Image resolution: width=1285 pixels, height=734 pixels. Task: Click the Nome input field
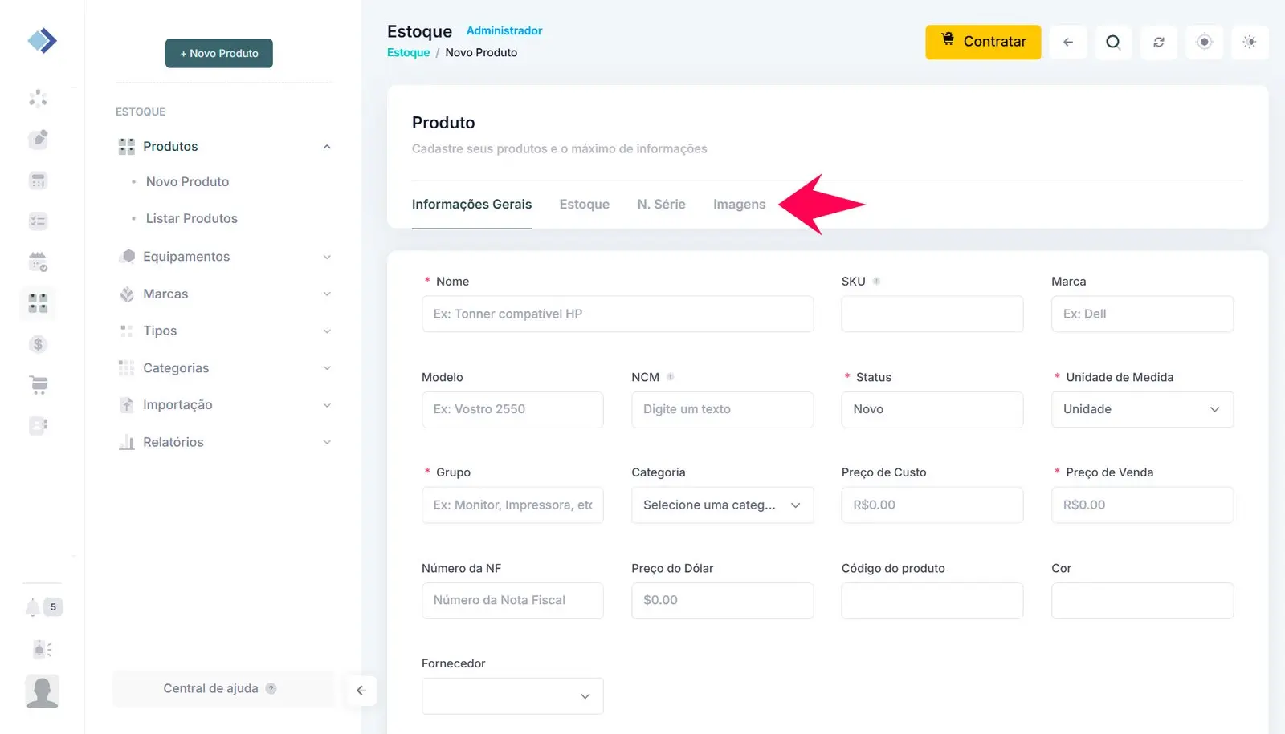tap(617, 314)
